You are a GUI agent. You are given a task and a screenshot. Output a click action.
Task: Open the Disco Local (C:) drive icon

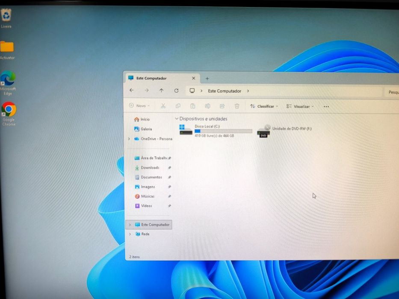186,130
